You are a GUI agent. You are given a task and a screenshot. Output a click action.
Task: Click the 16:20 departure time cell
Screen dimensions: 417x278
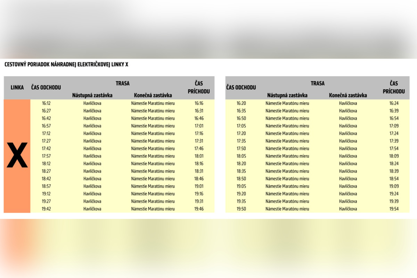[241, 103]
